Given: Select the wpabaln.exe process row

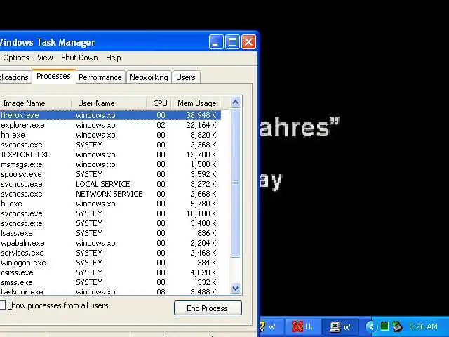Looking at the screenshot, I should click(110, 243).
